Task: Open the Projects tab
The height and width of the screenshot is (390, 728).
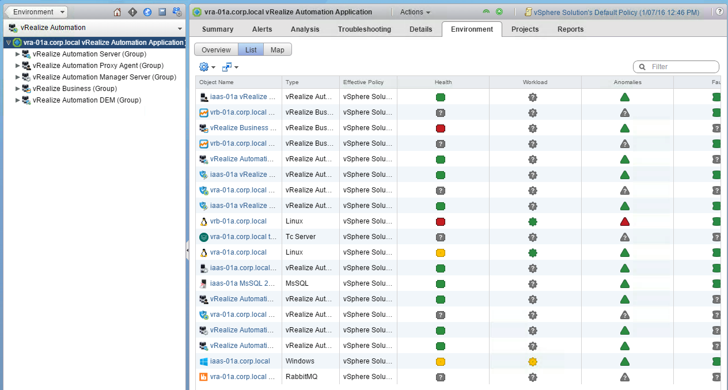Action: click(x=525, y=29)
